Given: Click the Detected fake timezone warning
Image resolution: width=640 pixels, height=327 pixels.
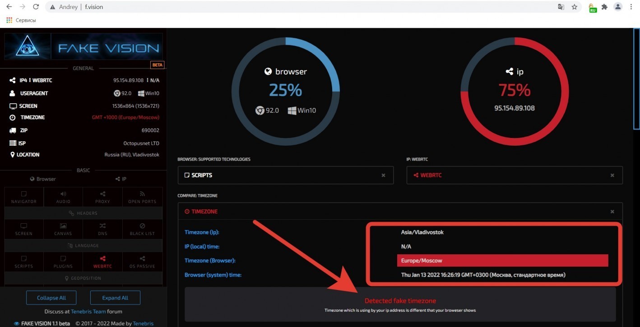Looking at the screenshot, I should click(400, 301).
